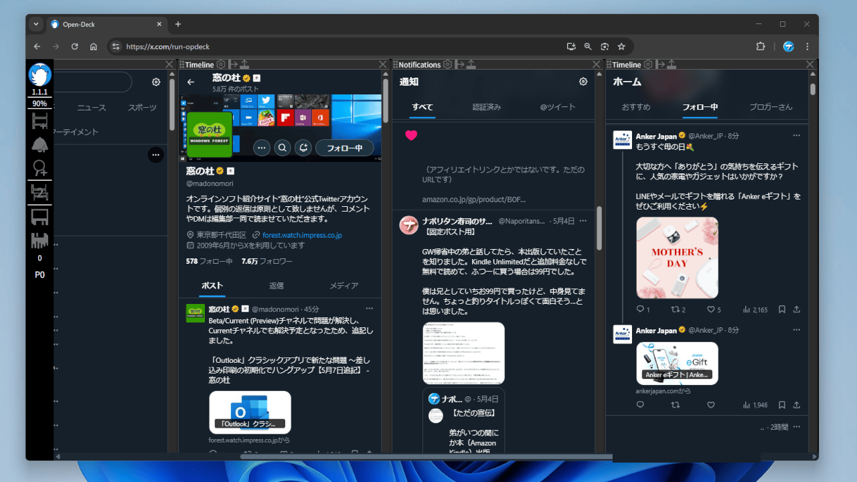Repost the Anker 母の日 post with 2 reposts

tap(679, 310)
